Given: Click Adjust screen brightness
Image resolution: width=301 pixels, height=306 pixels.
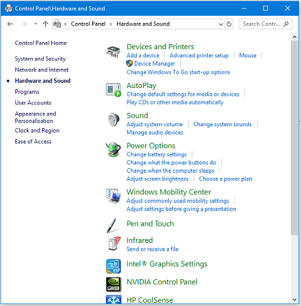Looking at the screenshot, I should tap(157, 179).
